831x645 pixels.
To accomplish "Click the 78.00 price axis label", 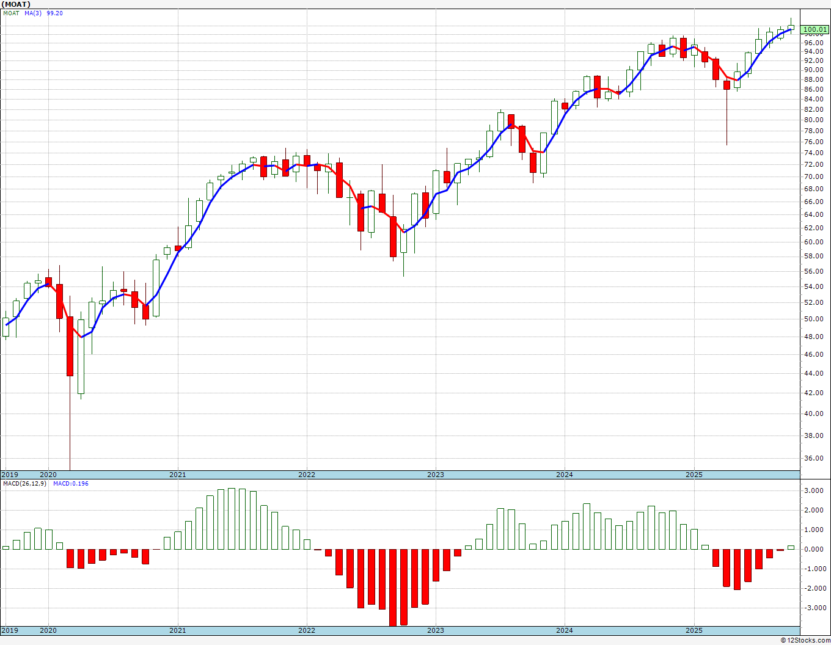I will [813, 131].
